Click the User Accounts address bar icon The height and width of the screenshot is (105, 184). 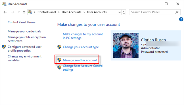coord(30,12)
